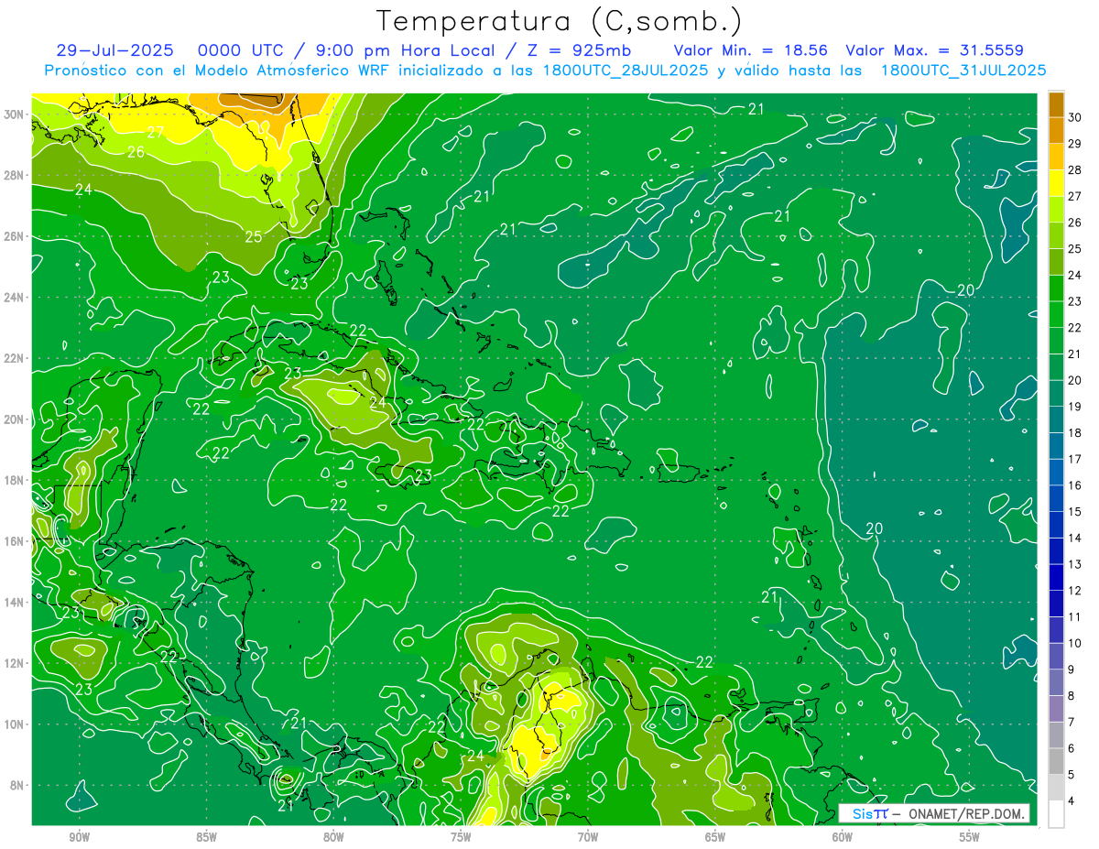This screenshot has width=1099, height=849.
Task: Click the '60W' longitude axis label
Action: [x=843, y=837]
